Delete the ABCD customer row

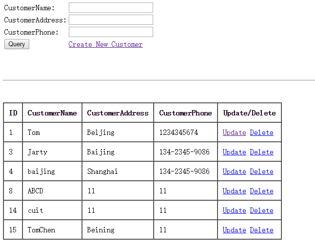coord(261,191)
